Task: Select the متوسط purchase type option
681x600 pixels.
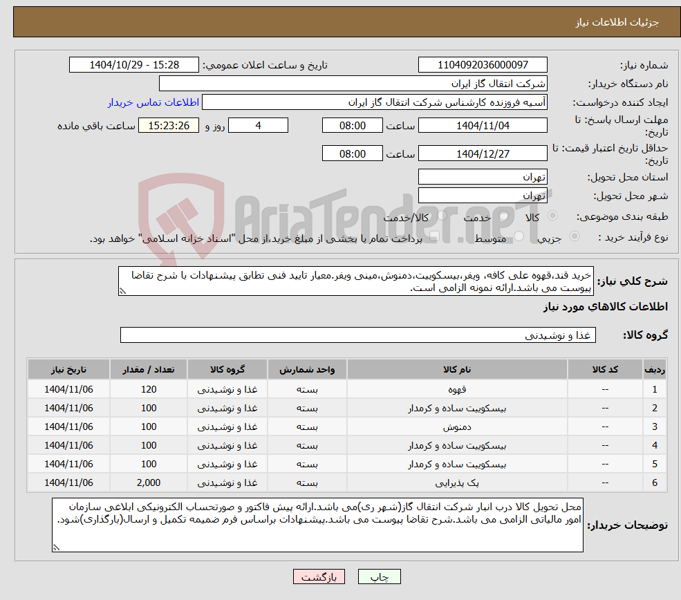Action: 519,236
